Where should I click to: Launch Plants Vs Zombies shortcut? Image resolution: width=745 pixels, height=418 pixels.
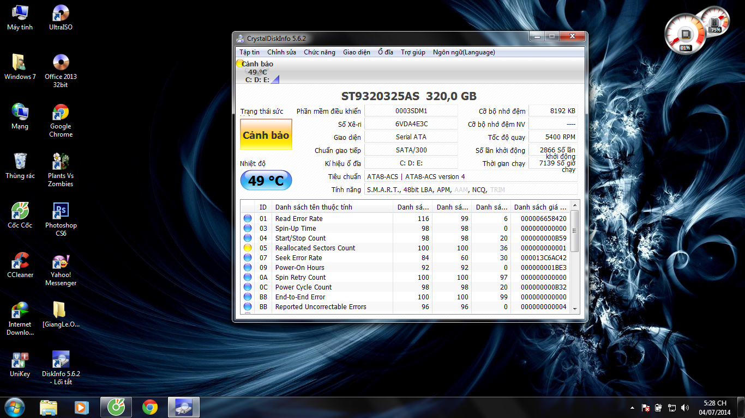tap(61, 170)
